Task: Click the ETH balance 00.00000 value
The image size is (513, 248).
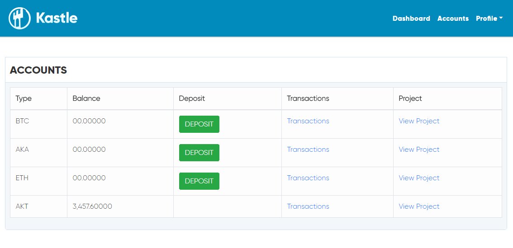Action: click(89, 178)
